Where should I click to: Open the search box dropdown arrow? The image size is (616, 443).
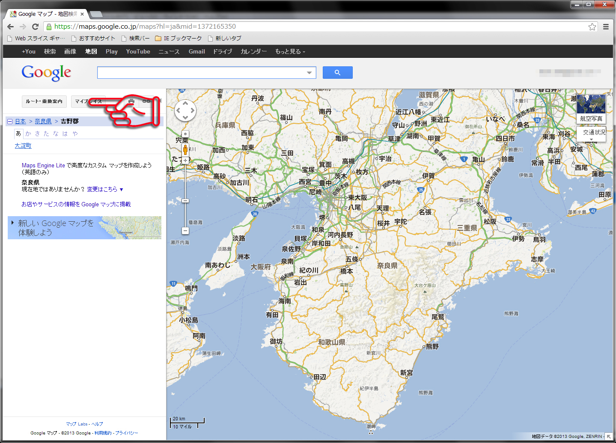coord(309,73)
